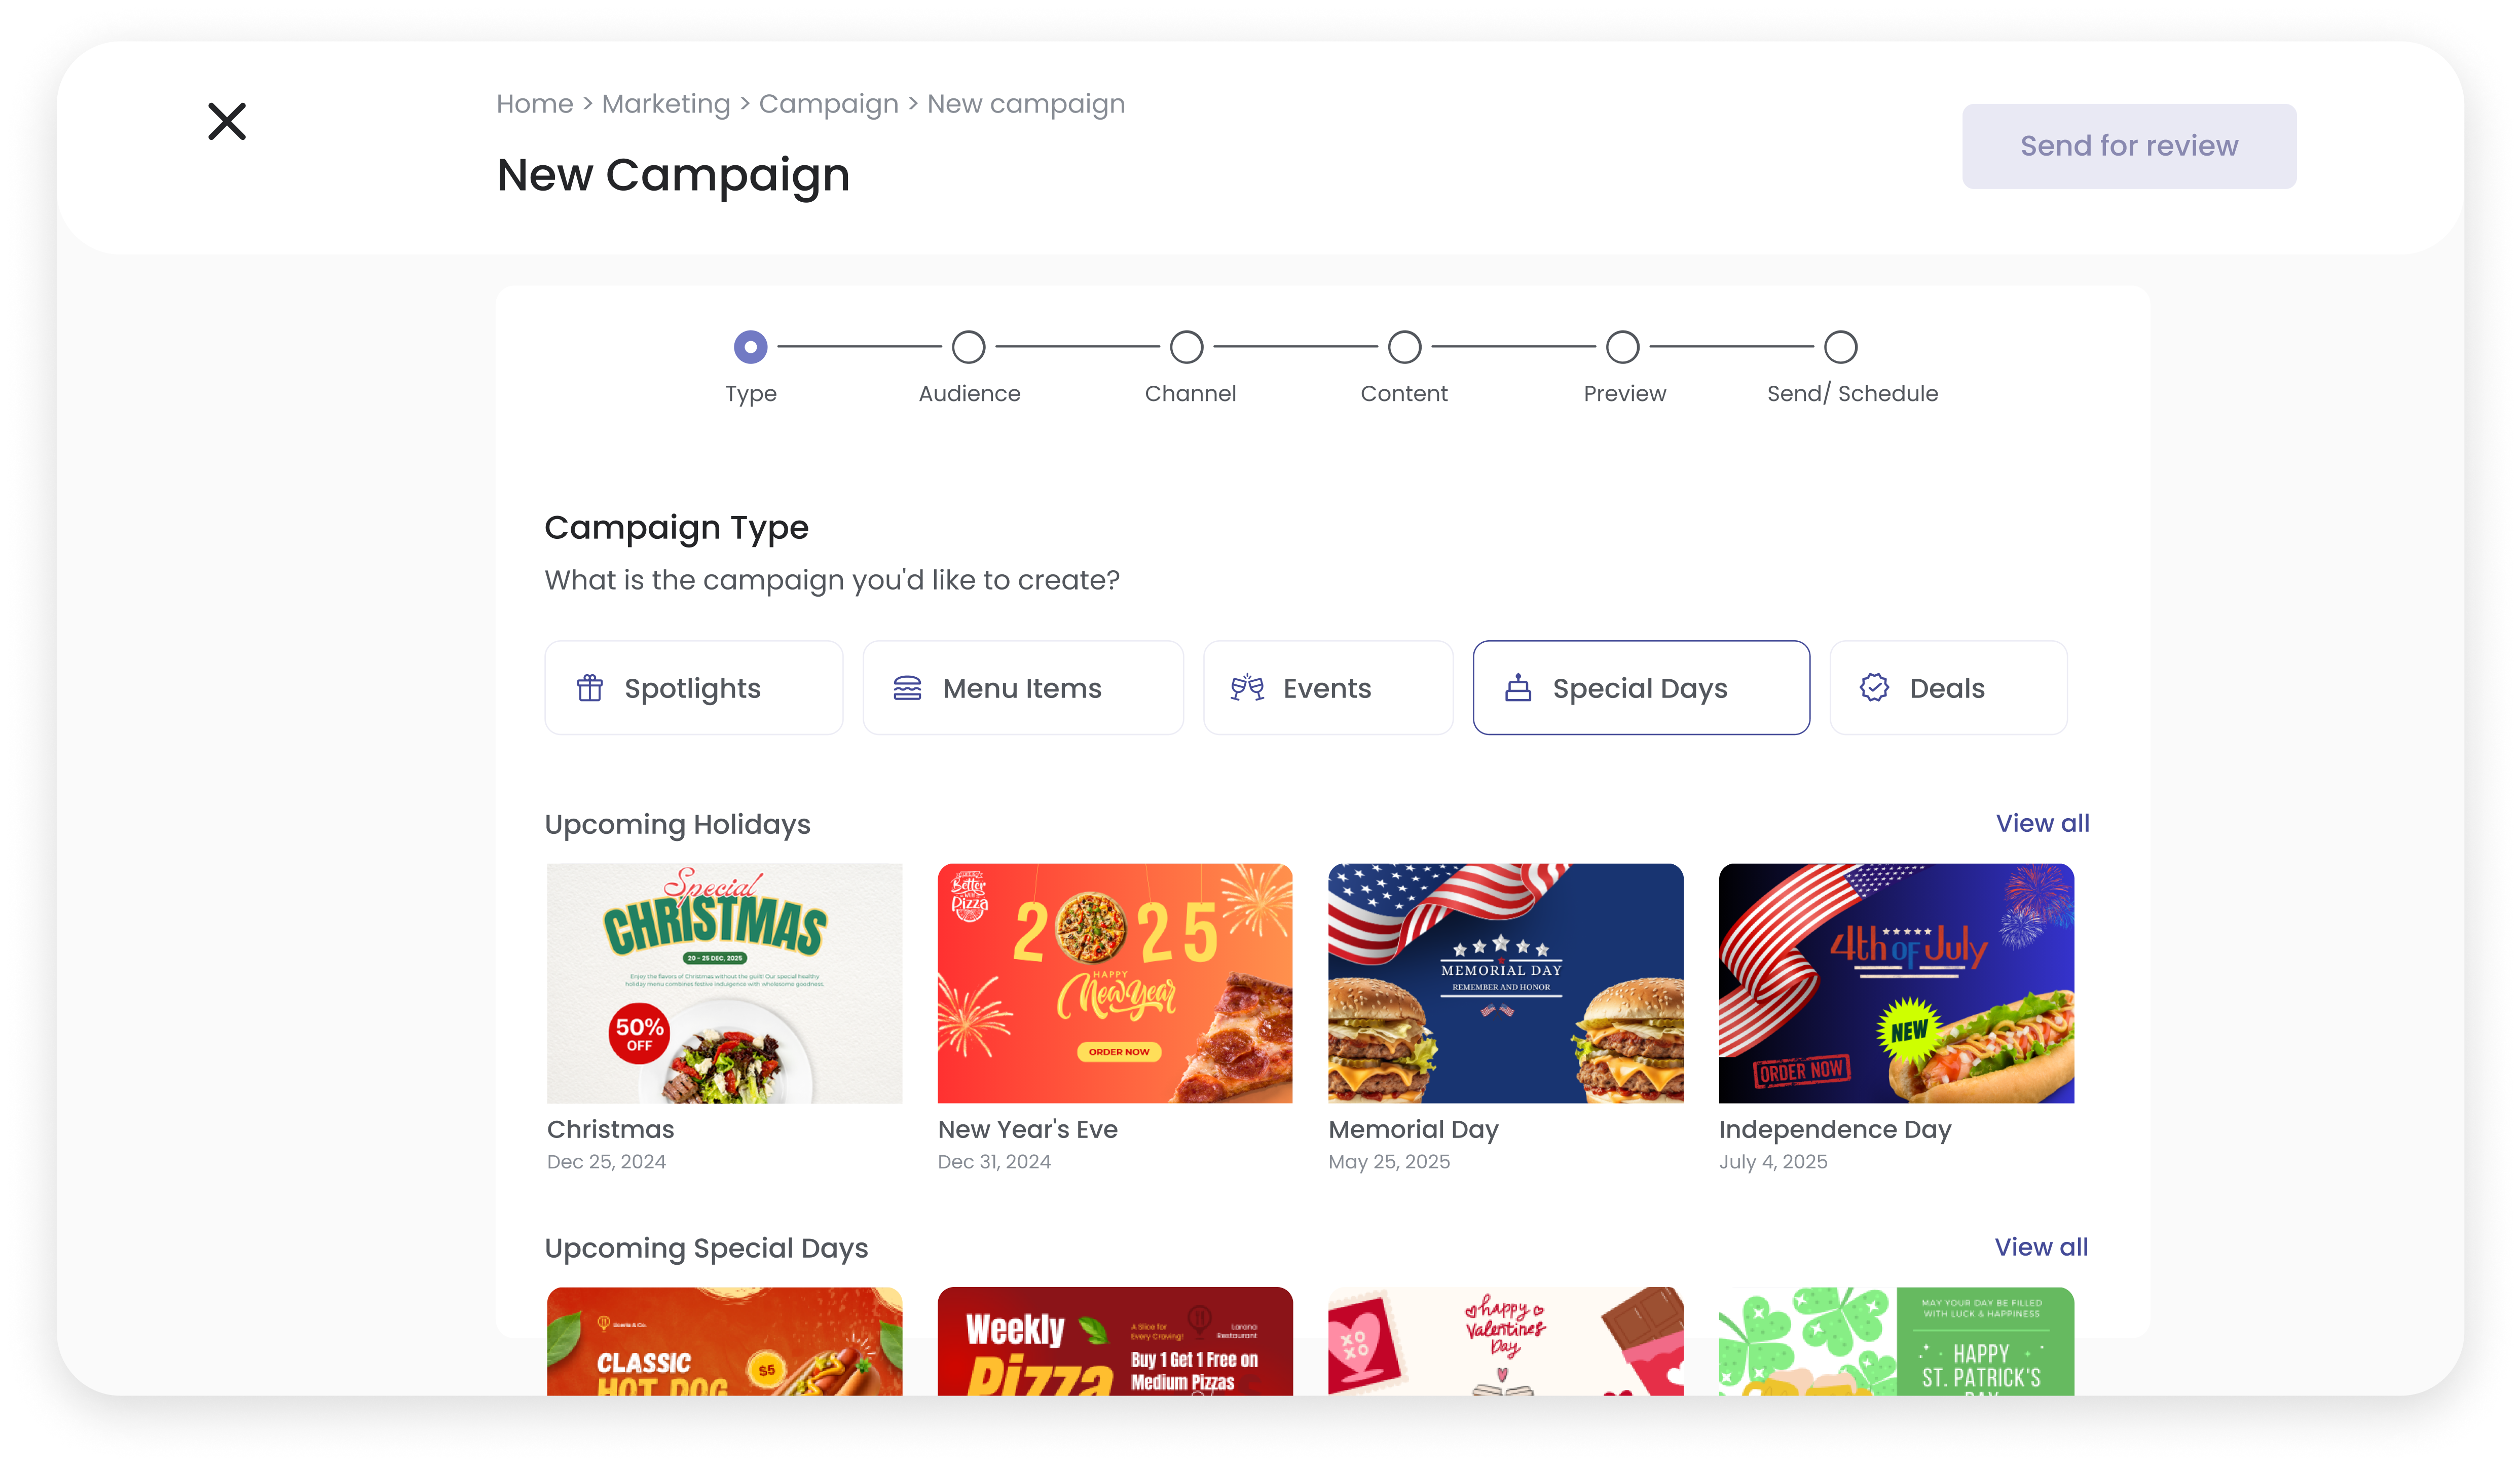This screenshot has height=1467, width=2520.
Task: Open the Weekly Pizza special thumbnail
Action: tap(1115, 1341)
